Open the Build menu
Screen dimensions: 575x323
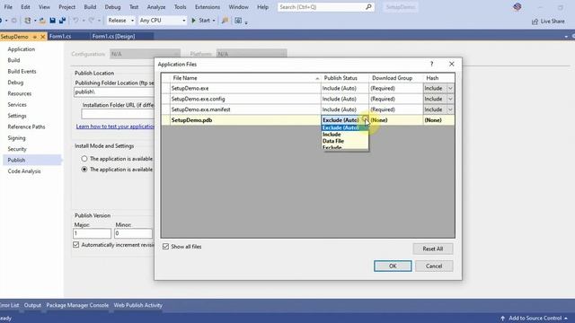click(x=90, y=7)
